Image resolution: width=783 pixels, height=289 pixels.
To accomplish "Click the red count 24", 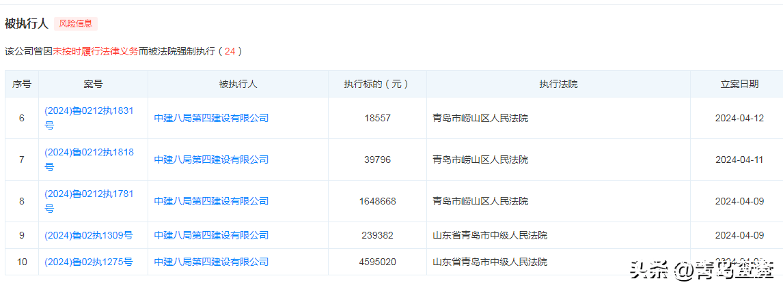I will 230,51.
